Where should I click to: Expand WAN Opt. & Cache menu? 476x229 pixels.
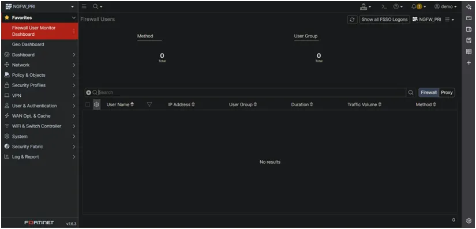(40, 116)
